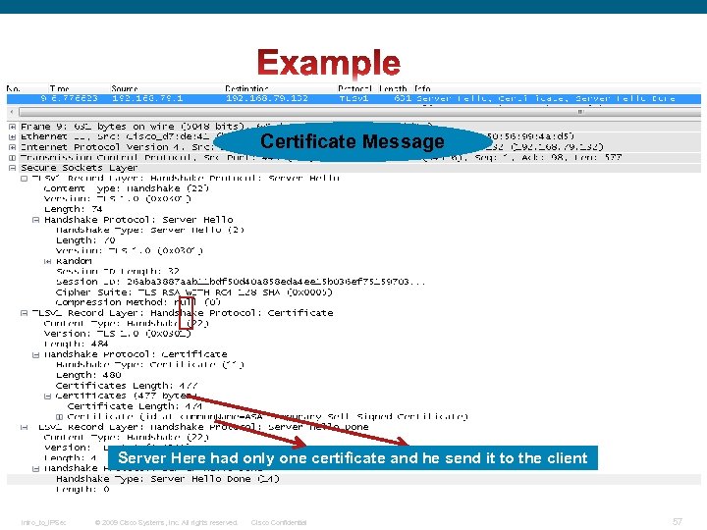Select the Cipher Suite TLS_RSA_WITH_RC4_128_SHA line
Viewport: 707px width, 530px height.
(193, 292)
